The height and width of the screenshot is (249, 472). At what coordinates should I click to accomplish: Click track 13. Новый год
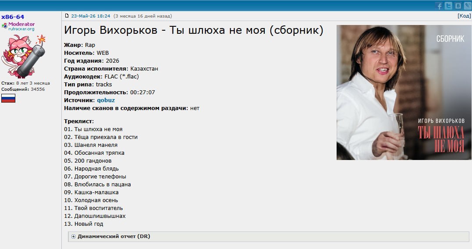click(x=83, y=224)
